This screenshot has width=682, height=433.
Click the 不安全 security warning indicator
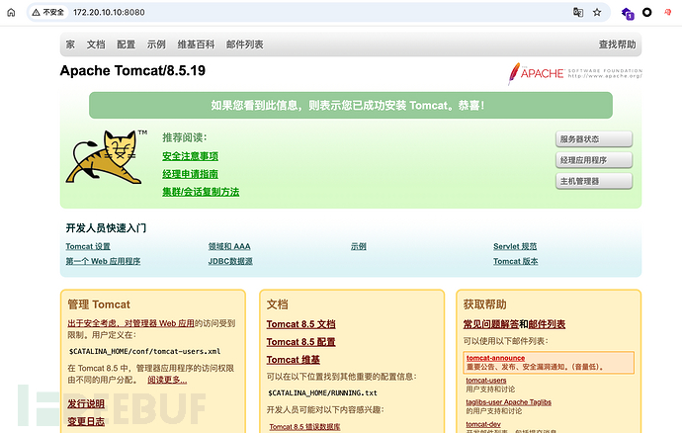[47, 13]
